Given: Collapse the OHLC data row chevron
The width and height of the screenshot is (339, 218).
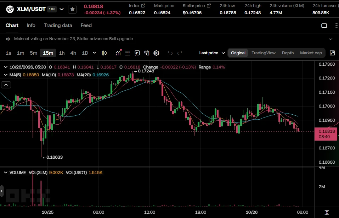Looking at the screenshot, I should 6,67.
